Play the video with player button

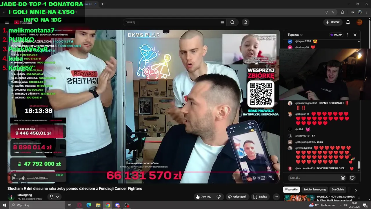point(14,178)
